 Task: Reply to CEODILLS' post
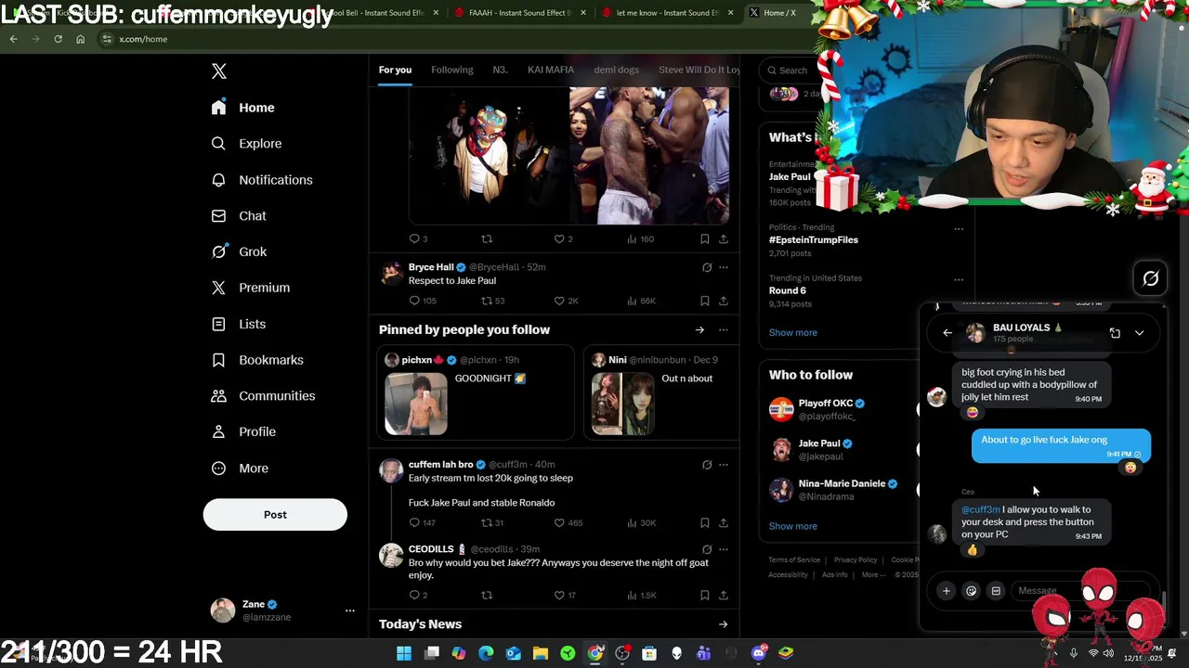coord(414,595)
